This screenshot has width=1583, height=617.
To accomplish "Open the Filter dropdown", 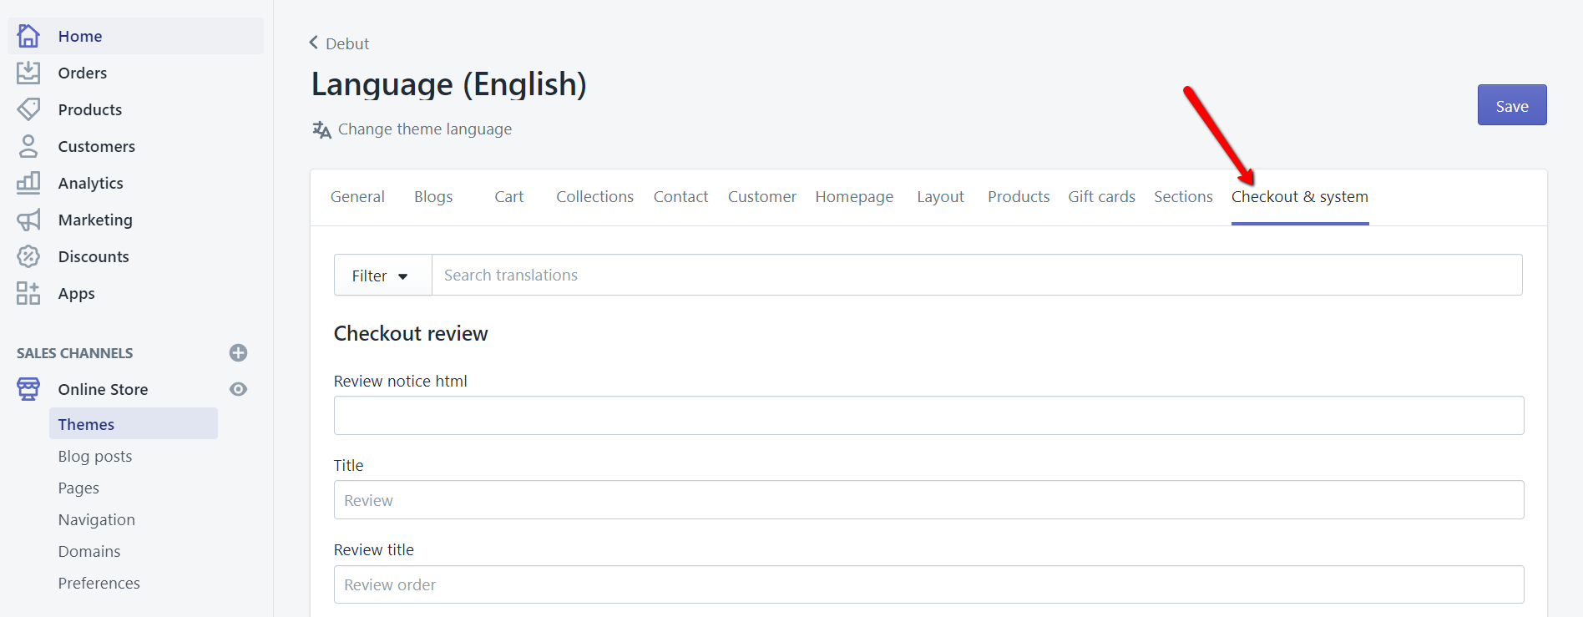I will coord(382,276).
